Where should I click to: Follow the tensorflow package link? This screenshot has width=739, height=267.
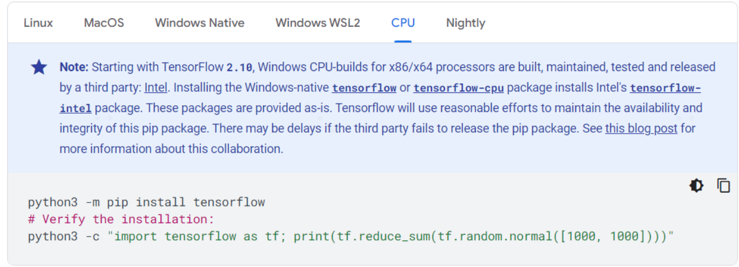(x=364, y=88)
